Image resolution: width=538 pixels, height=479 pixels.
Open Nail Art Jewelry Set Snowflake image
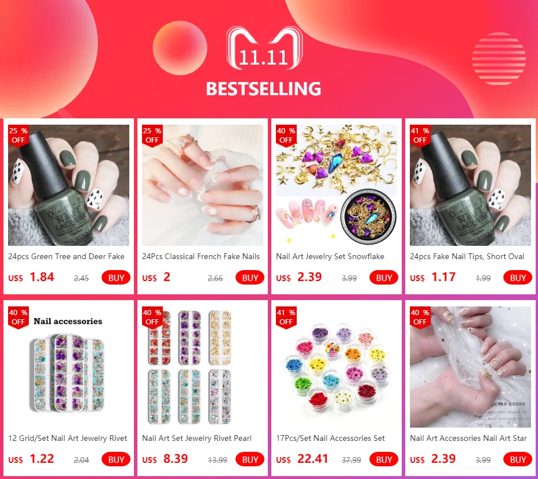(x=336, y=185)
